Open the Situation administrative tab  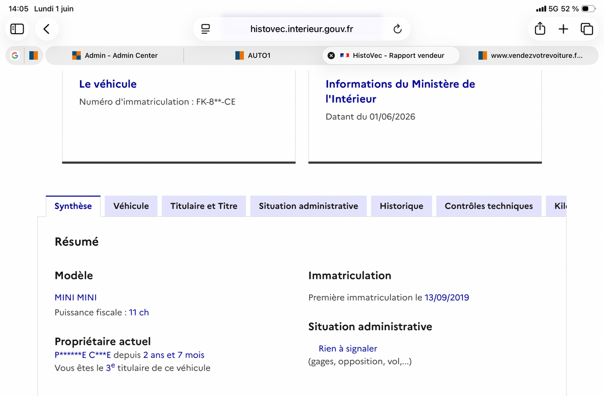click(309, 206)
